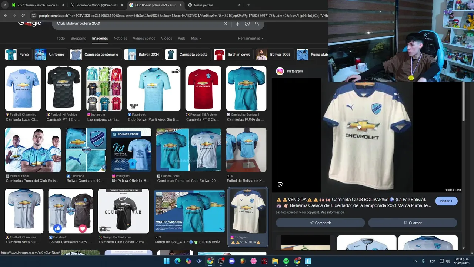Filter by the Camiseta celeste chip
This screenshot has height=267, width=474.
188,55
